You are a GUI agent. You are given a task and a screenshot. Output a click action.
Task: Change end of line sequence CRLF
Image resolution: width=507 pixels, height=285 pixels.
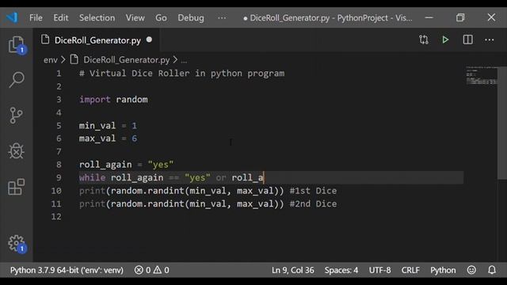[x=410, y=270]
